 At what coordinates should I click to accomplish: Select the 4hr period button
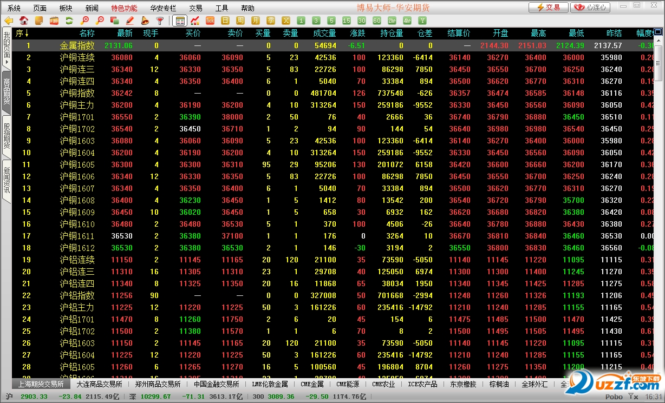coord(407,21)
